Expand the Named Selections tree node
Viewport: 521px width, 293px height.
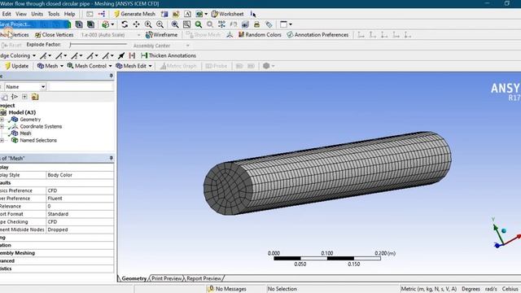coord(2,140)
